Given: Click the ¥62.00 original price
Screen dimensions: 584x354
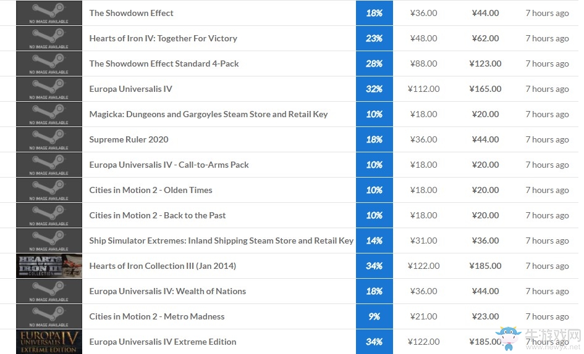Looking at the screenshot, I should point(485,38).
